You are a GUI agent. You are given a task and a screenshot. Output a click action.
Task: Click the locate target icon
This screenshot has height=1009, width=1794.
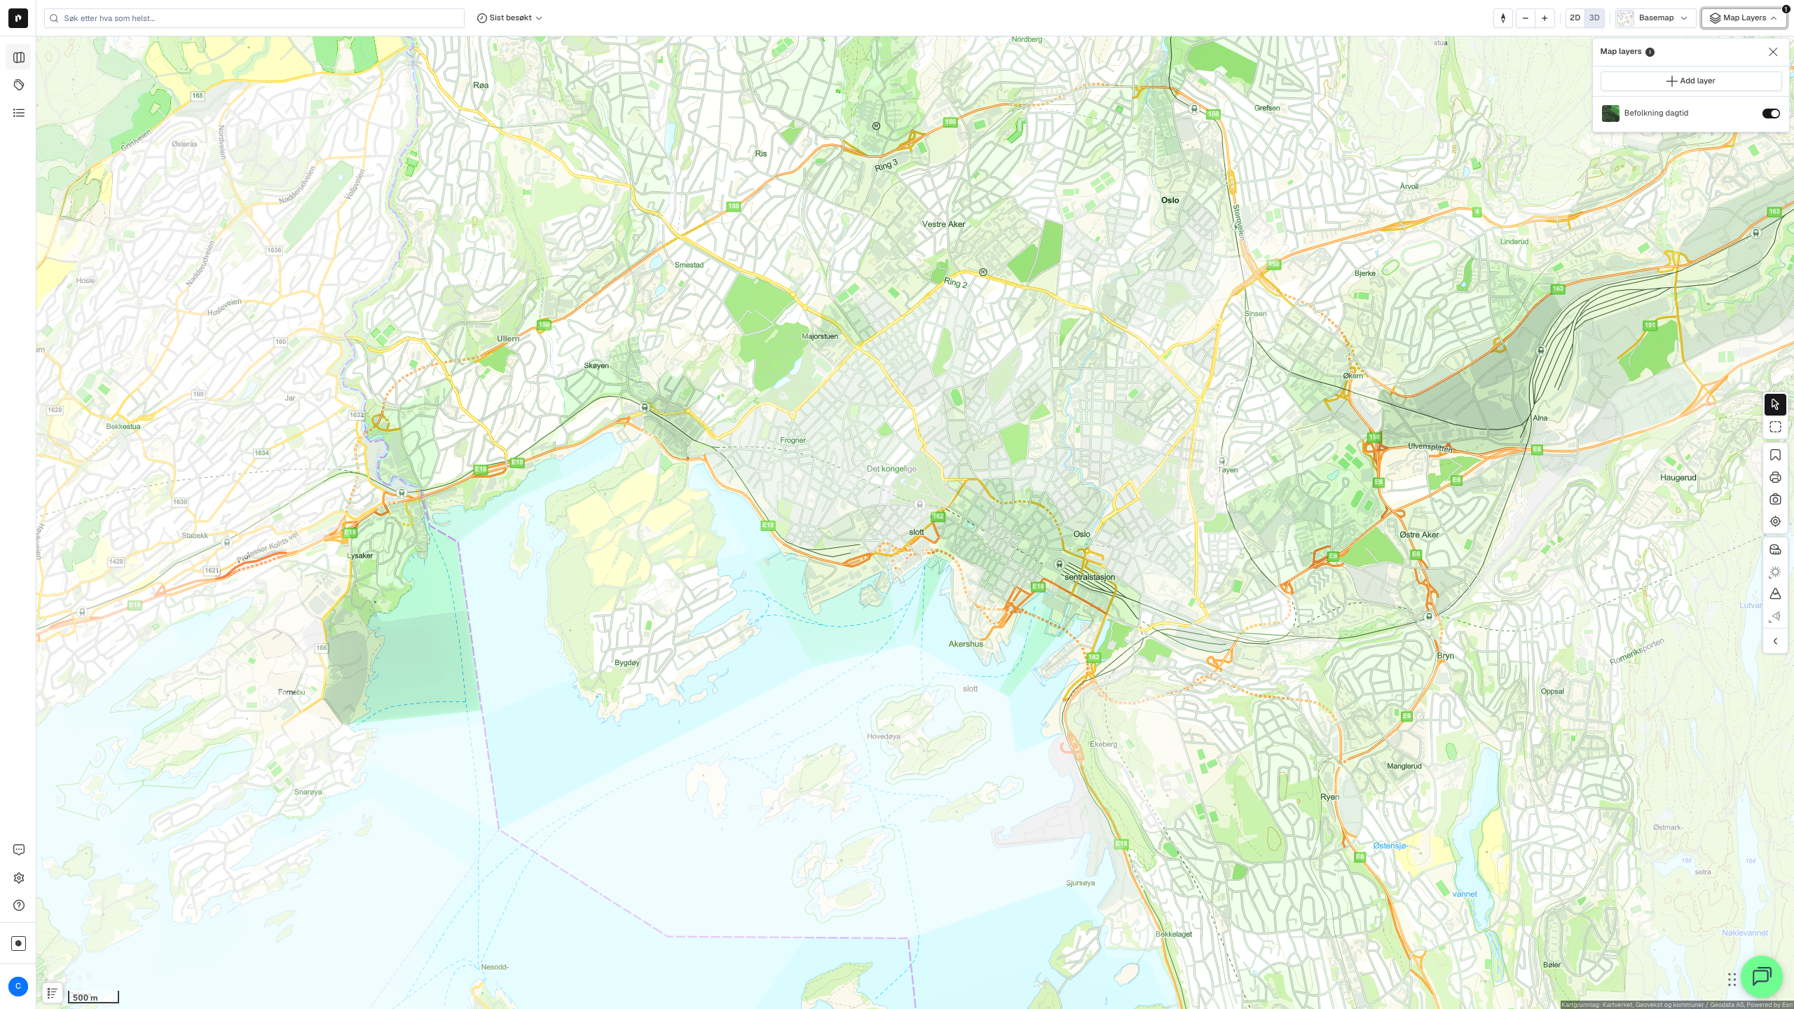1775,521
